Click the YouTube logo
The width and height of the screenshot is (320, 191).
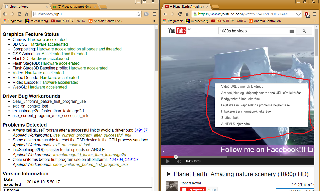[x=177, y=31]
